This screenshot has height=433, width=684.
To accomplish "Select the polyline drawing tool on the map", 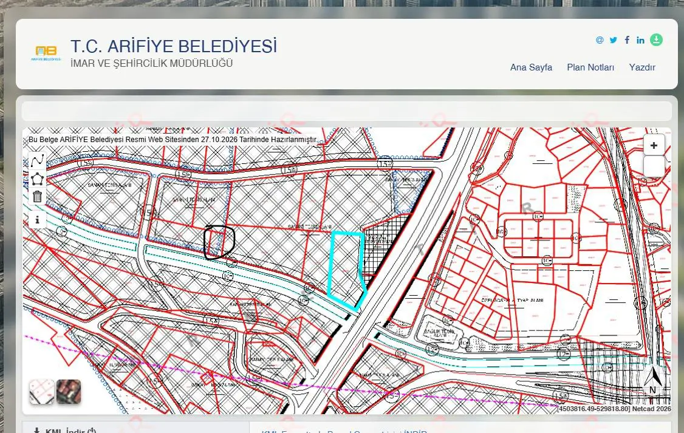I will [x=38, y=161].
